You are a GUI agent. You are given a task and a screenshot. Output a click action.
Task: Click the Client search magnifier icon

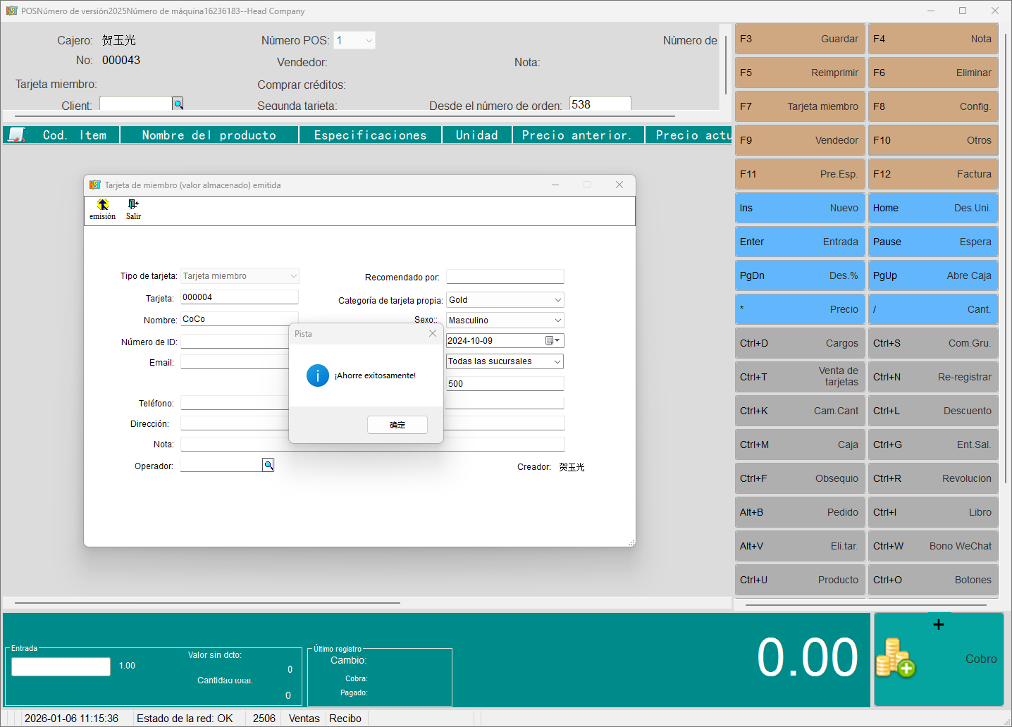(178, 104)
